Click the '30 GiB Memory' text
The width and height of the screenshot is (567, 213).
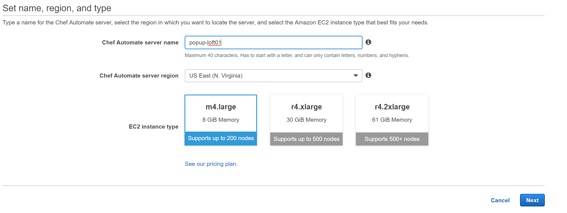306,120
